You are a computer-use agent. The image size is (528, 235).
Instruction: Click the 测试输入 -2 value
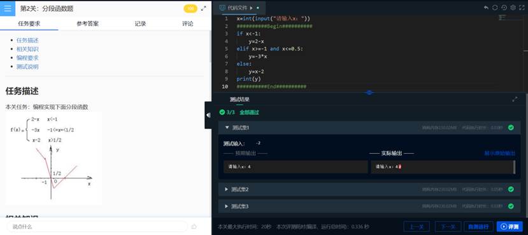[258, 144]
